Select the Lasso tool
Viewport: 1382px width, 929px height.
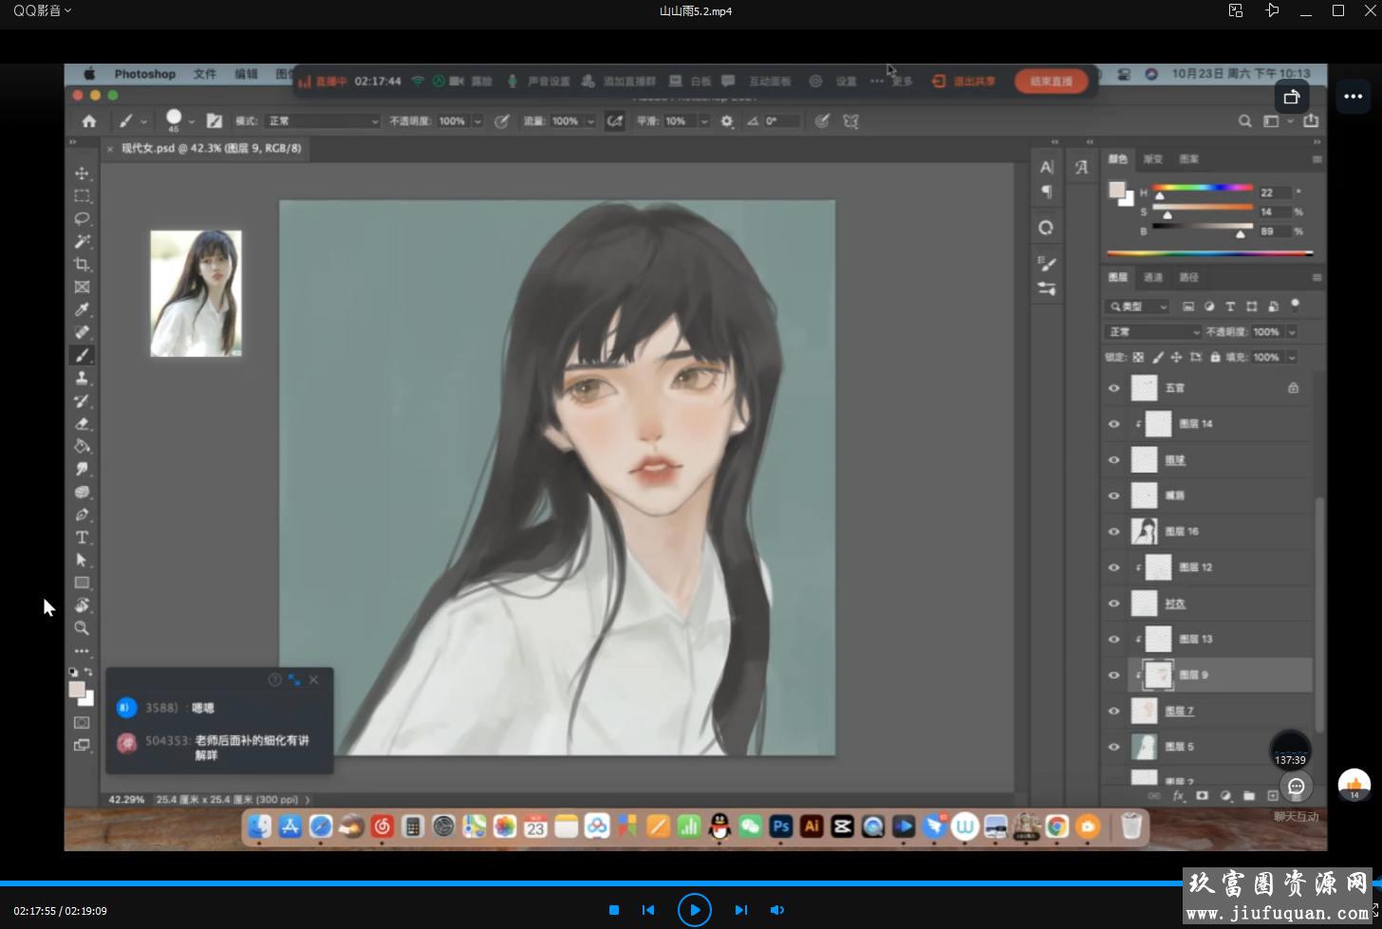82,218
